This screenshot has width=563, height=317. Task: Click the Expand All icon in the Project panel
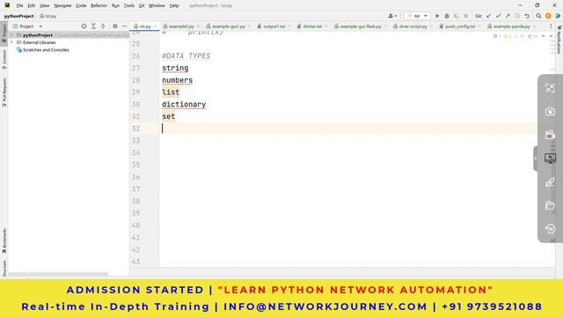pos(93,26)
